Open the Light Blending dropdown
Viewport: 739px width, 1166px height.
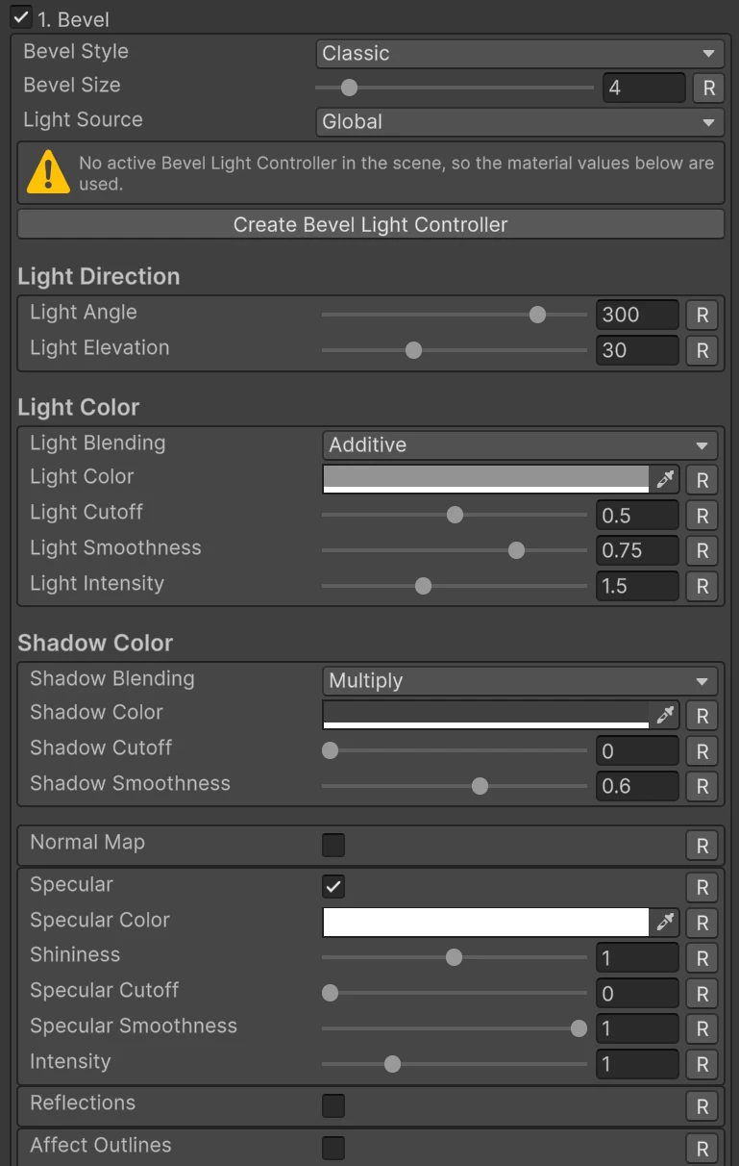click(x=520, y=445)
